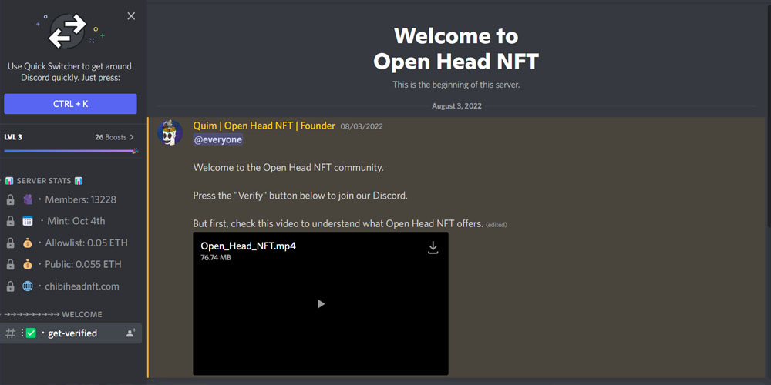Click lock icon beside chibiheadnft.com channel
This screenshot has height=385, width=771.
pyautogui.click(x=10, y=286)
